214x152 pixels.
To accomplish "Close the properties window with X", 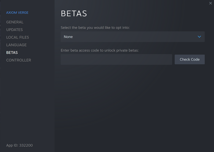I will pos(211,3).
